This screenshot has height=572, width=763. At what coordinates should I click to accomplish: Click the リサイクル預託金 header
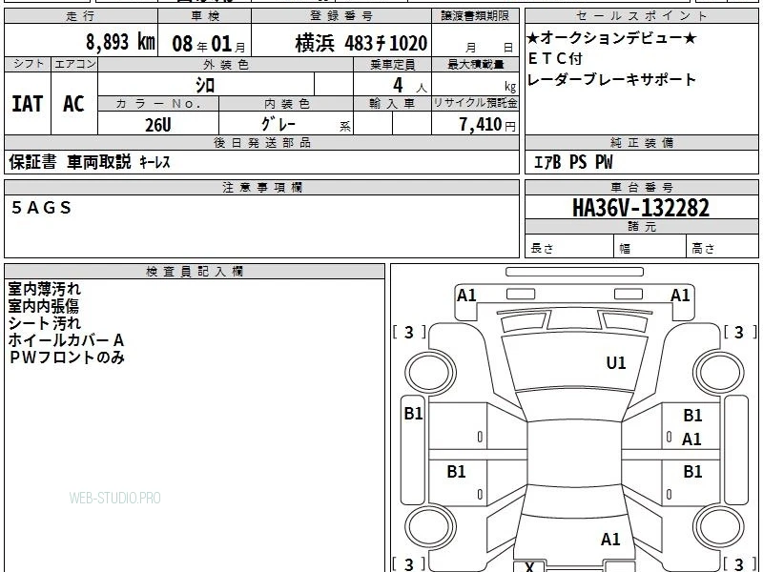point(475,103)
